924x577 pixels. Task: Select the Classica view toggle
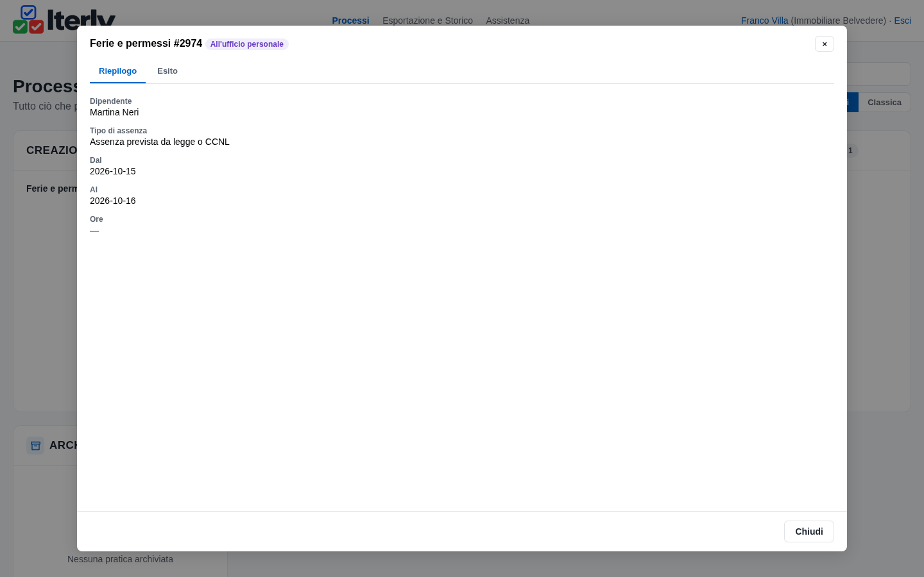[x=884, y=103]
